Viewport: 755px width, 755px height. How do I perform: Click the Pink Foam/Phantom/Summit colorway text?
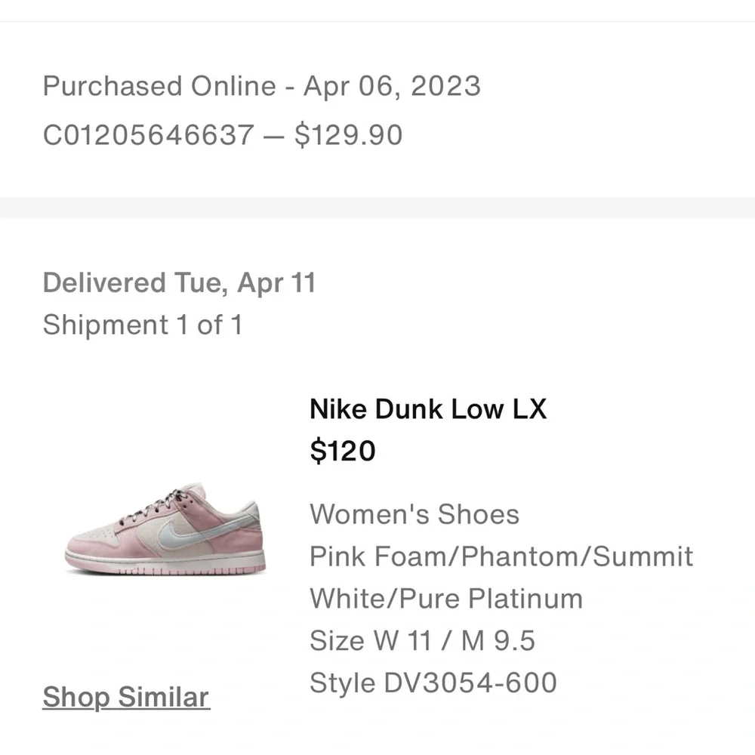click(502, 556)
